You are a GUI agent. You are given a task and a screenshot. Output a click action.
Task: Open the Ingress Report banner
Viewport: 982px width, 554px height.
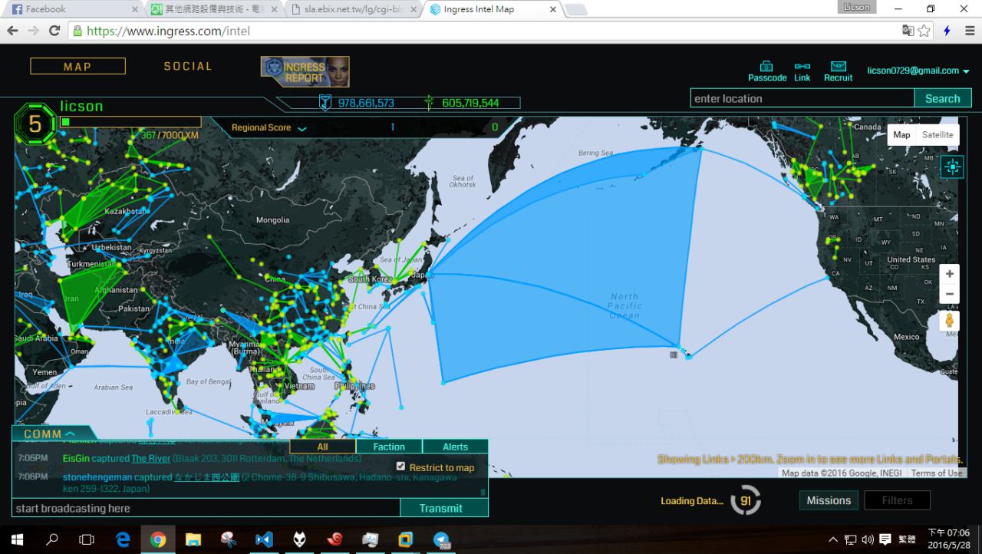pyautogui.click(x=305, y=71)
